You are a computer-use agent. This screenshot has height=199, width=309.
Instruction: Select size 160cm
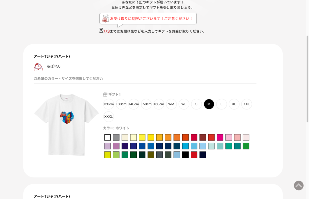point(159,104)
